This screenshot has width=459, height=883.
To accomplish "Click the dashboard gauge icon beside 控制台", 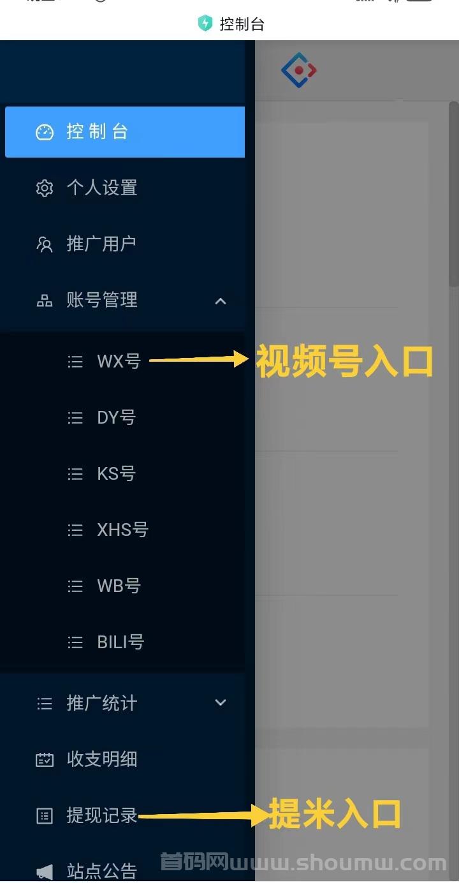I will [45, 132].
